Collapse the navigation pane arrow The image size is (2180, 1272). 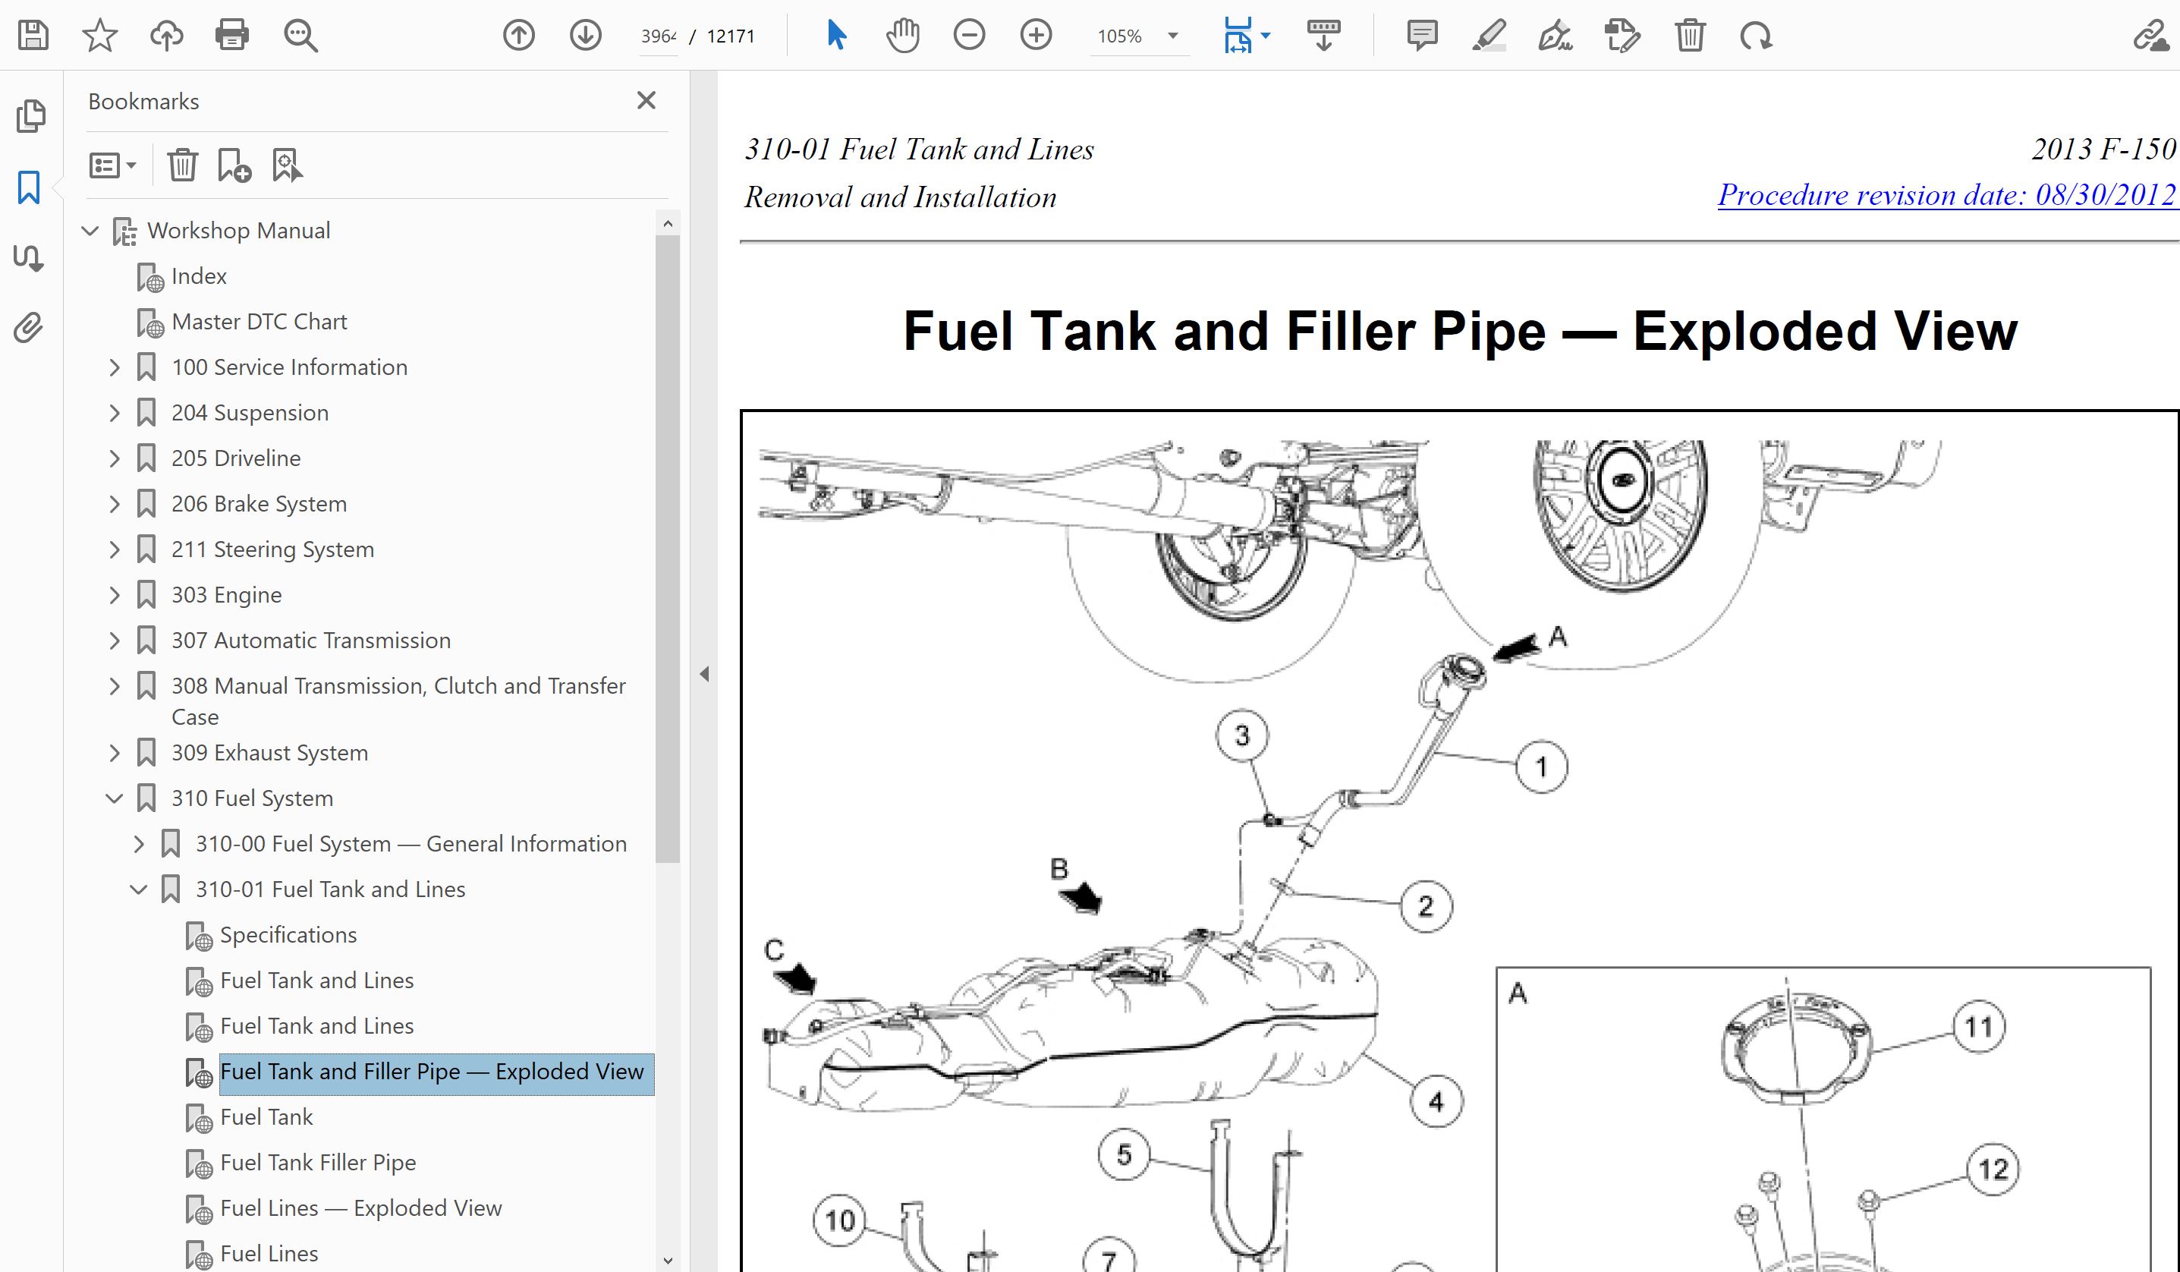tap(704, 673)
